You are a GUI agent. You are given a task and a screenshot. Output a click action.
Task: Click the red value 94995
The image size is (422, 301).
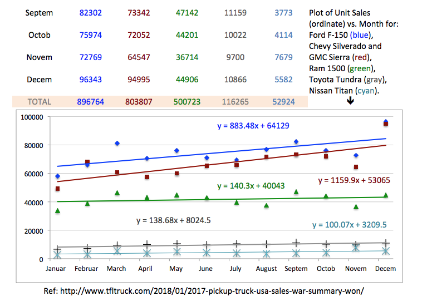click(139, 80)
